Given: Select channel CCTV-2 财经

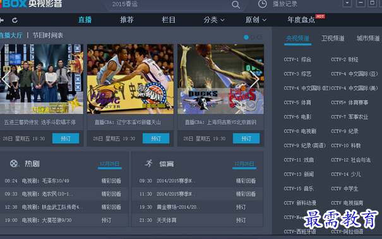Looking at the screenshot, I should pos(345,60).
